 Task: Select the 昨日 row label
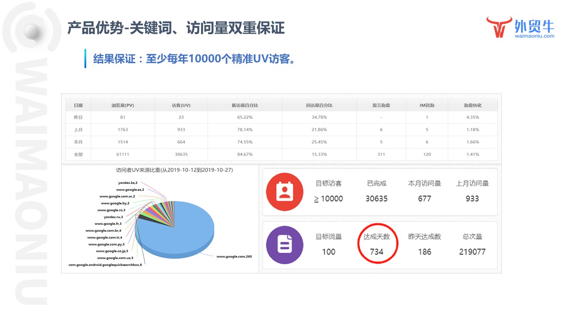(x=78, y=117)
